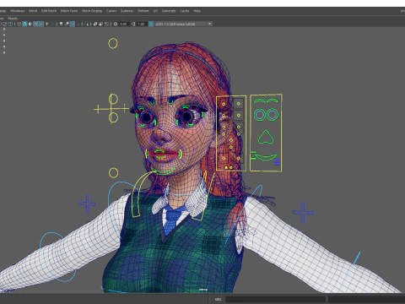Image resolution: width=405 pixels, height=304 pixels.
Task: Toggle multisample anti-aliasing
Action: point(73,24)
